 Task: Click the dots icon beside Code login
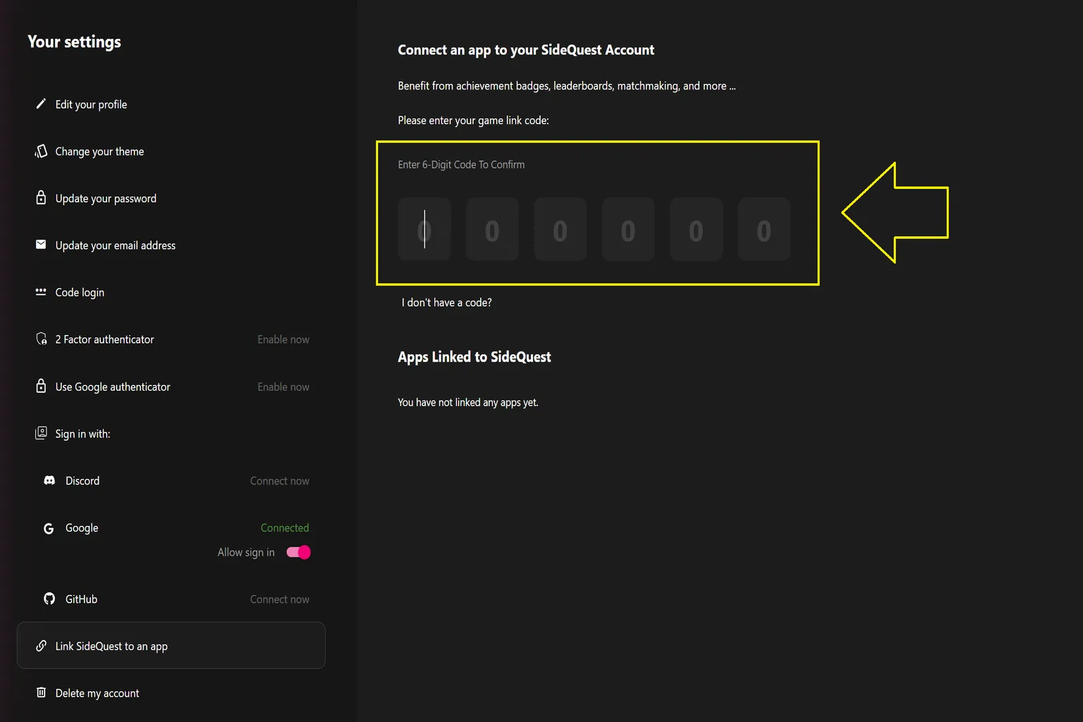pos(41,292)
